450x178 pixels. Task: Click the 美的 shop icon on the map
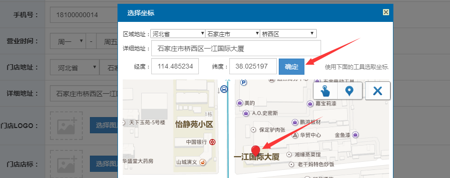(x=239, y=102)
